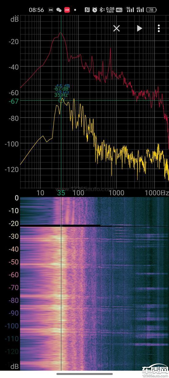Viewport: 169px width, 378px height.
Task: Tap the green -67 label on dB axis
Action: pos(14,101)
